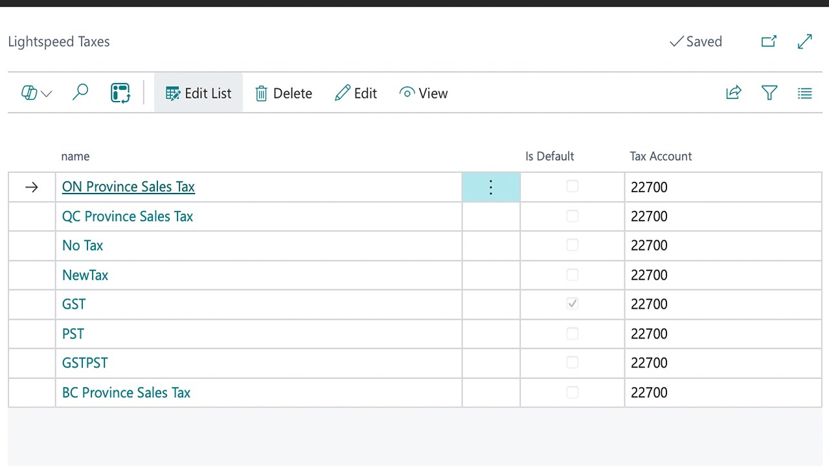Open the Edit action
Viewport: 829px width, 466px height.
[x=356, y=93]
